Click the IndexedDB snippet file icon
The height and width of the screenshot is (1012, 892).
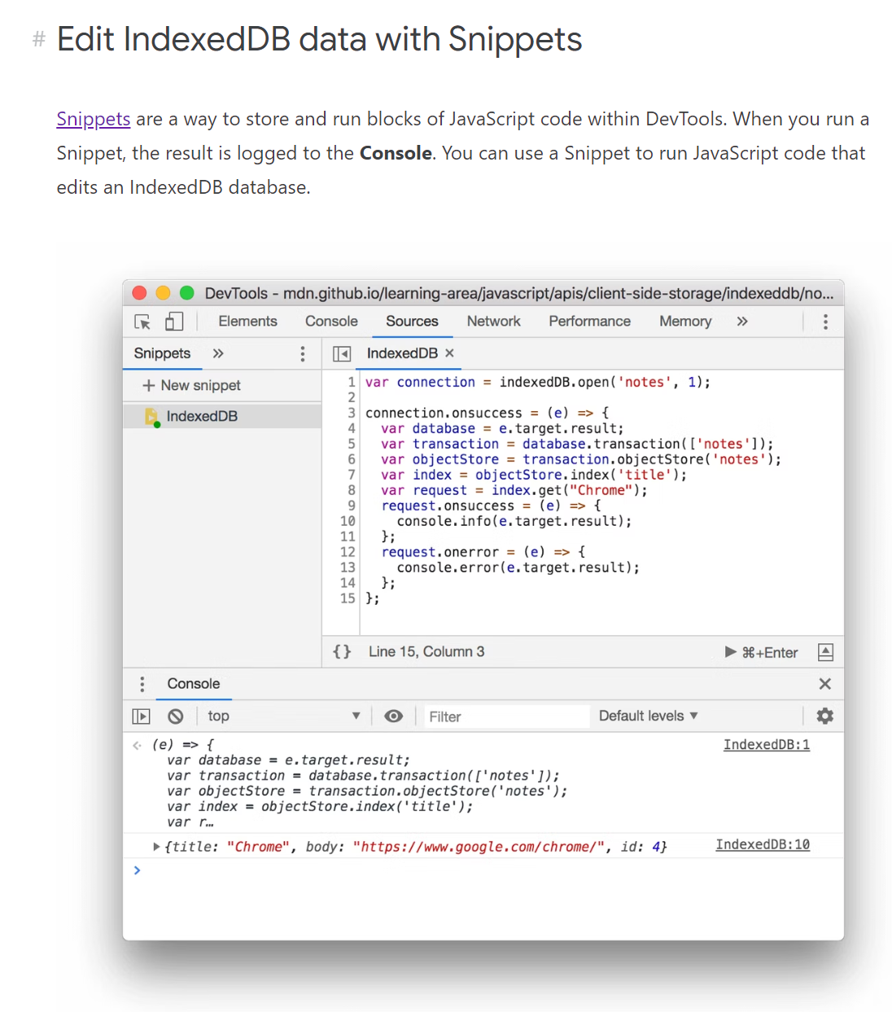151,417
